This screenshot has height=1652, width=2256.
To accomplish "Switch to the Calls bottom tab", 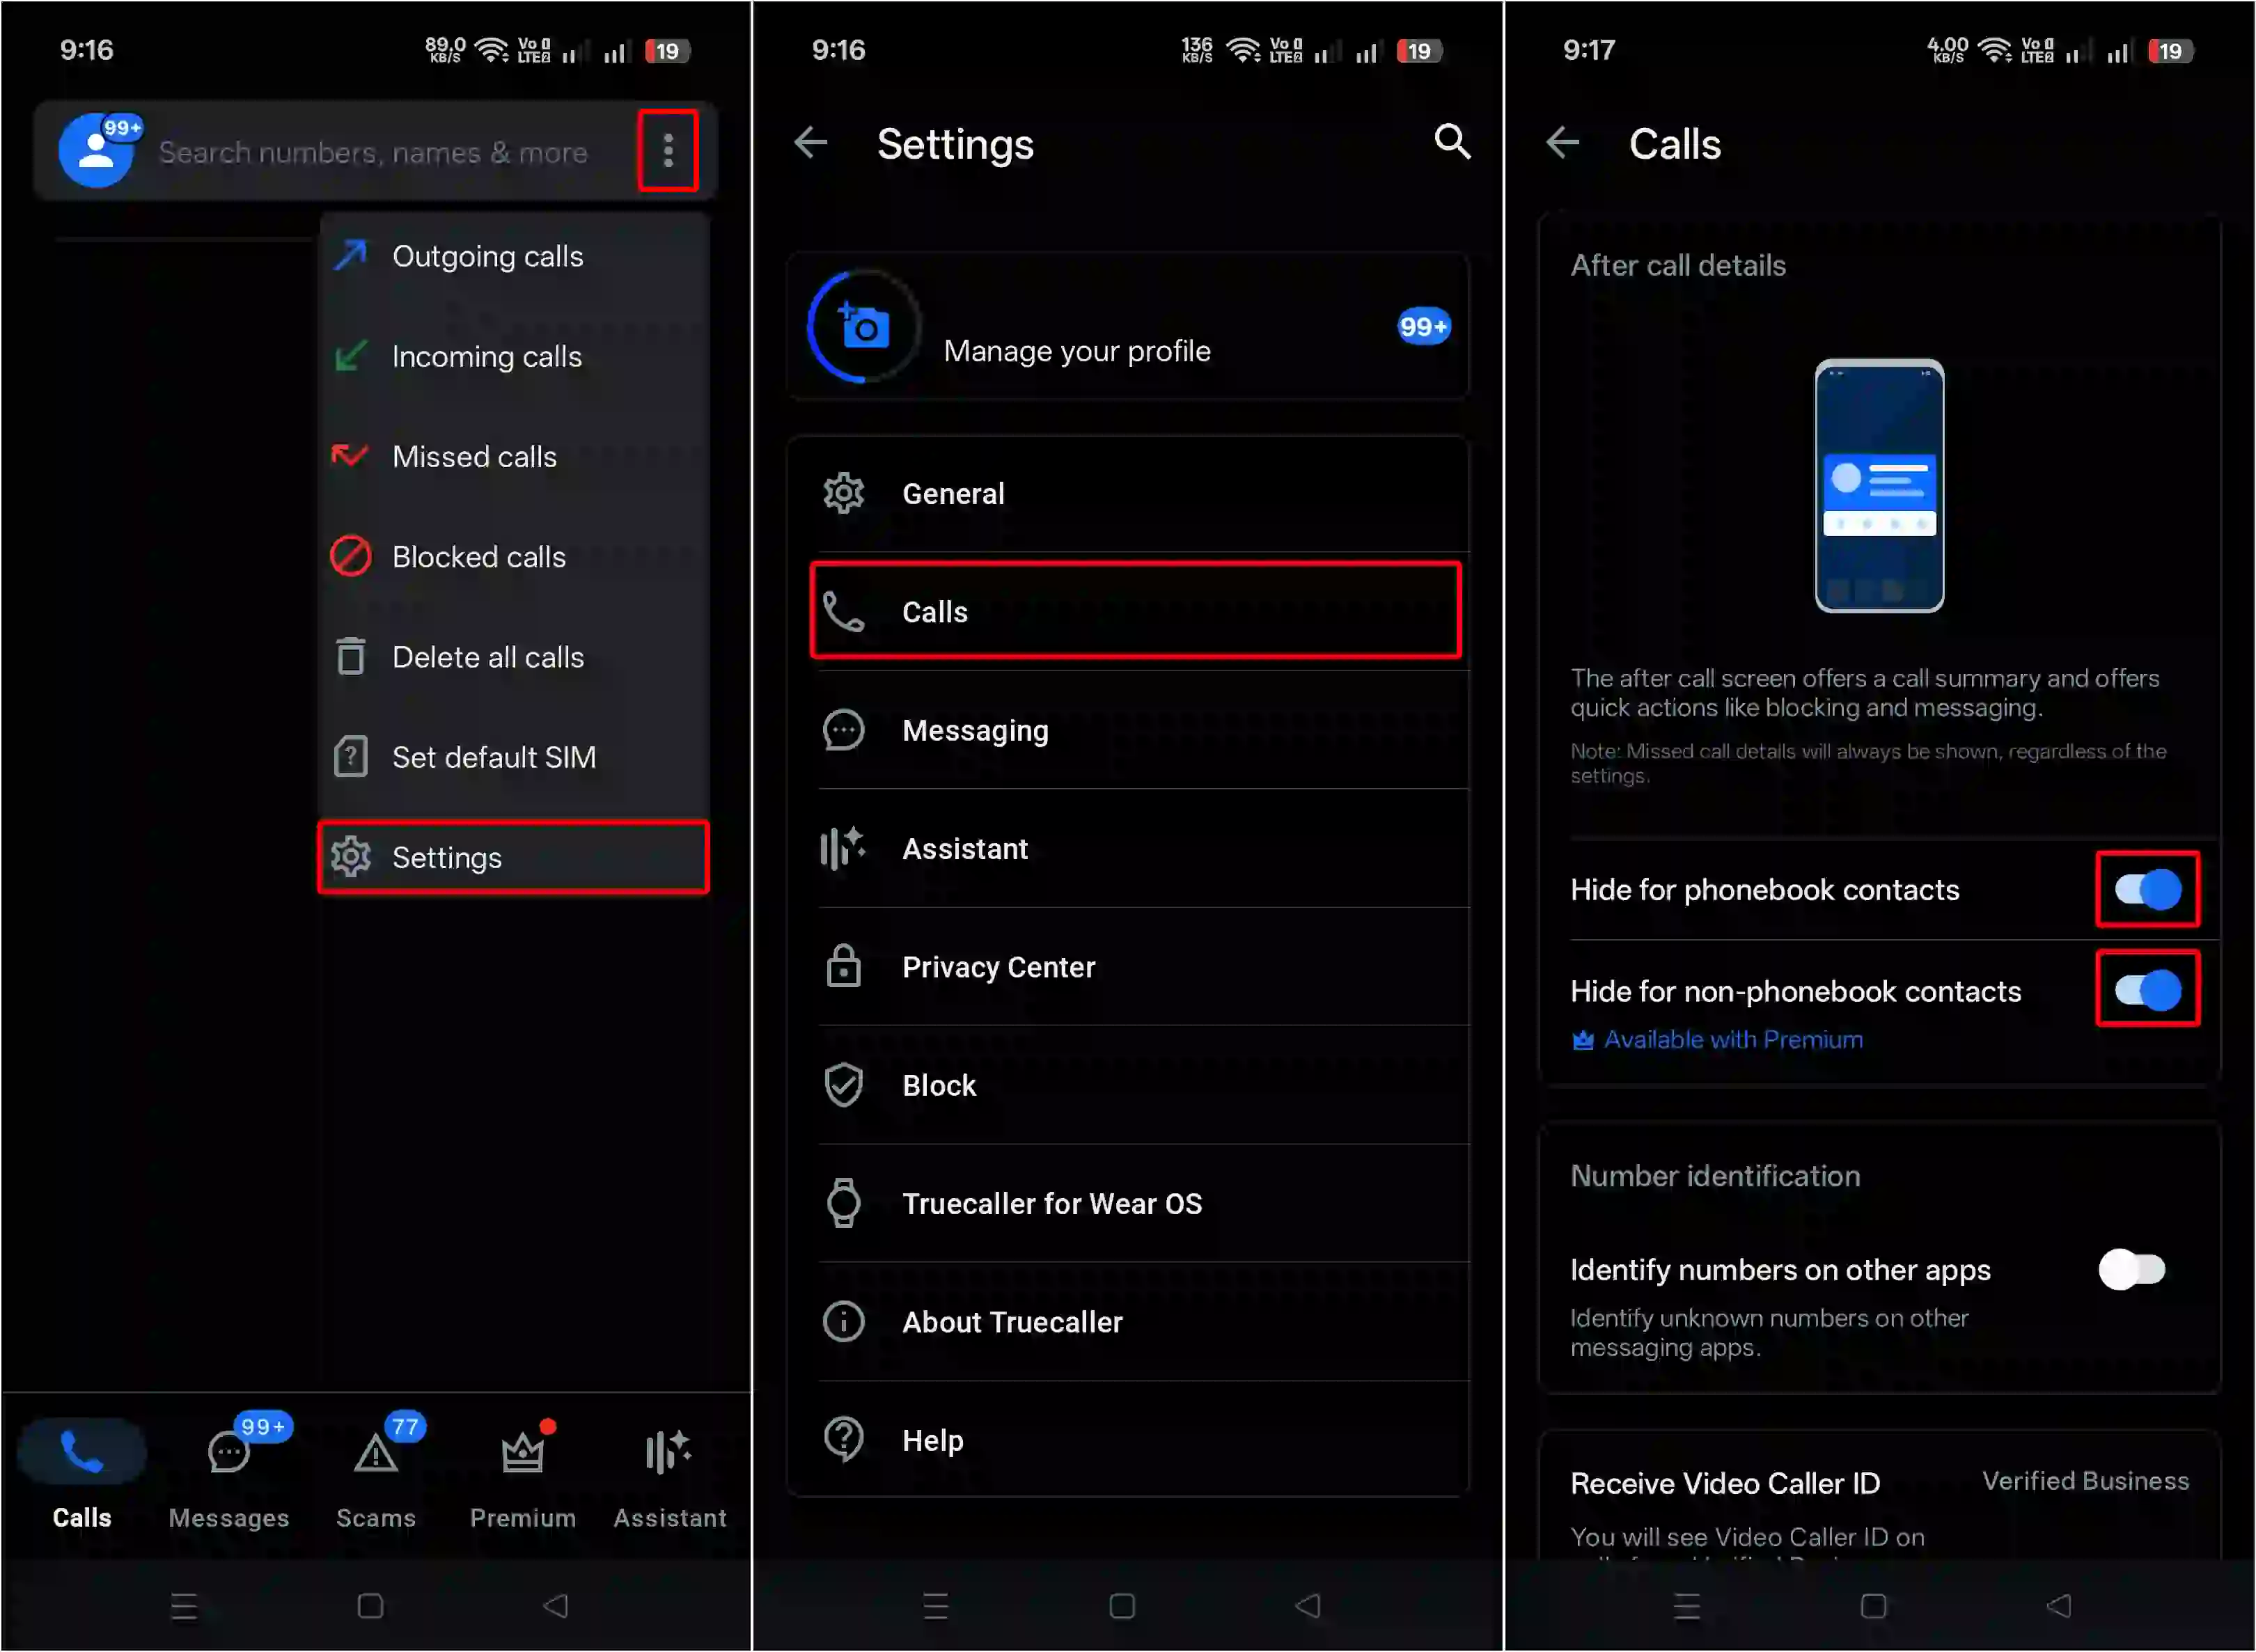I will click(82, 1475).
